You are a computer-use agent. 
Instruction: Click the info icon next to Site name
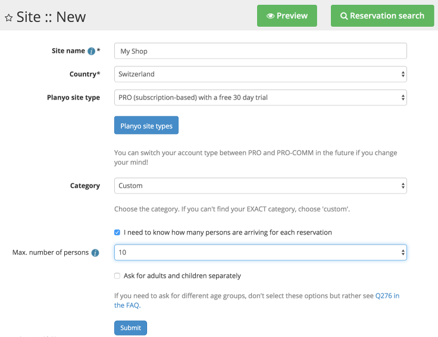pyautogui.click(x=91, y=51)
